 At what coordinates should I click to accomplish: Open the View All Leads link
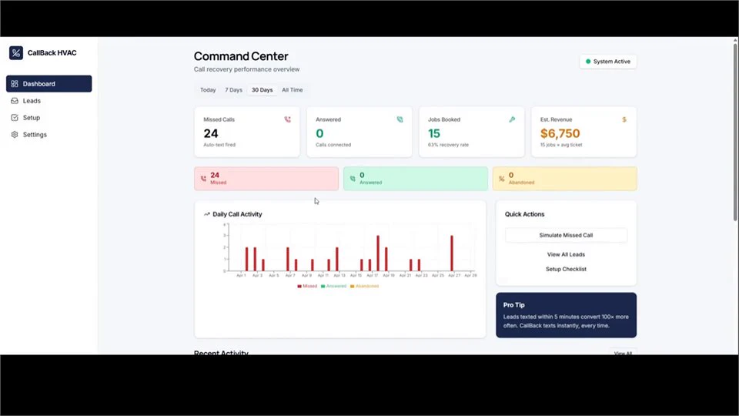click(566, 255)
